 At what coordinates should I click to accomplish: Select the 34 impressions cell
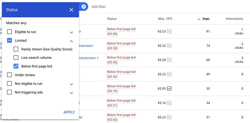pos(208,103)
